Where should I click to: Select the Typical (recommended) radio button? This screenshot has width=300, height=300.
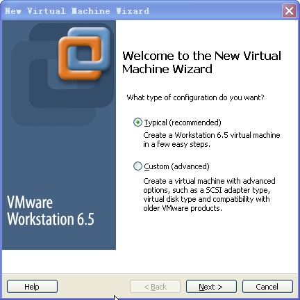(137, 123)
